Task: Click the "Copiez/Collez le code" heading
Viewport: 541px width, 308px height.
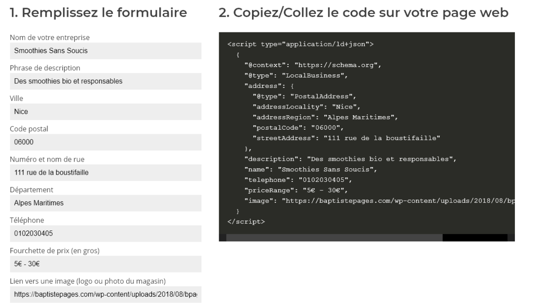Action: click(363, 13)
